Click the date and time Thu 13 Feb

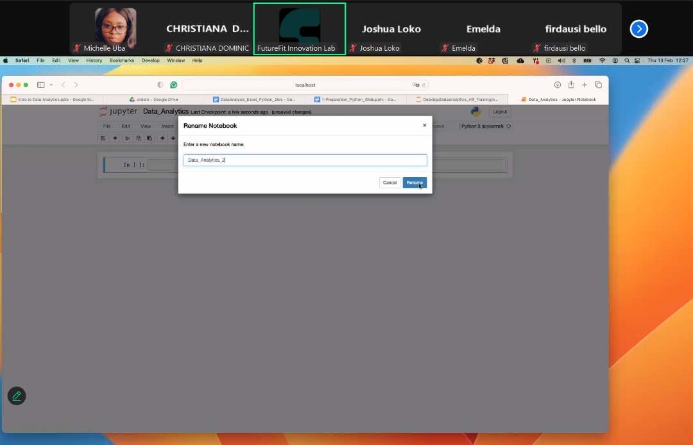(x=668, y=60)
